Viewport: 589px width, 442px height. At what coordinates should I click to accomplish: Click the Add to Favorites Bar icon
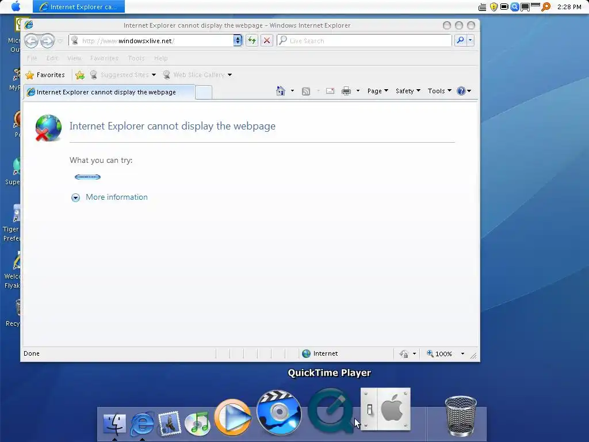pyautogui.click(x=79, y=75)
